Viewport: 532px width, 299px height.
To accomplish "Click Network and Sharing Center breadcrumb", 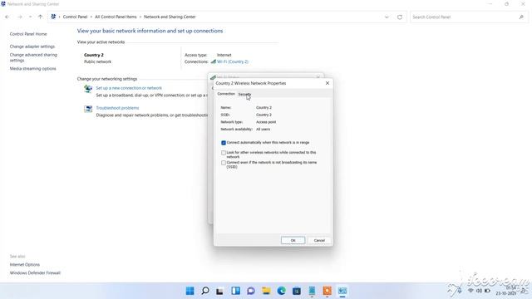I will [170, 17].
